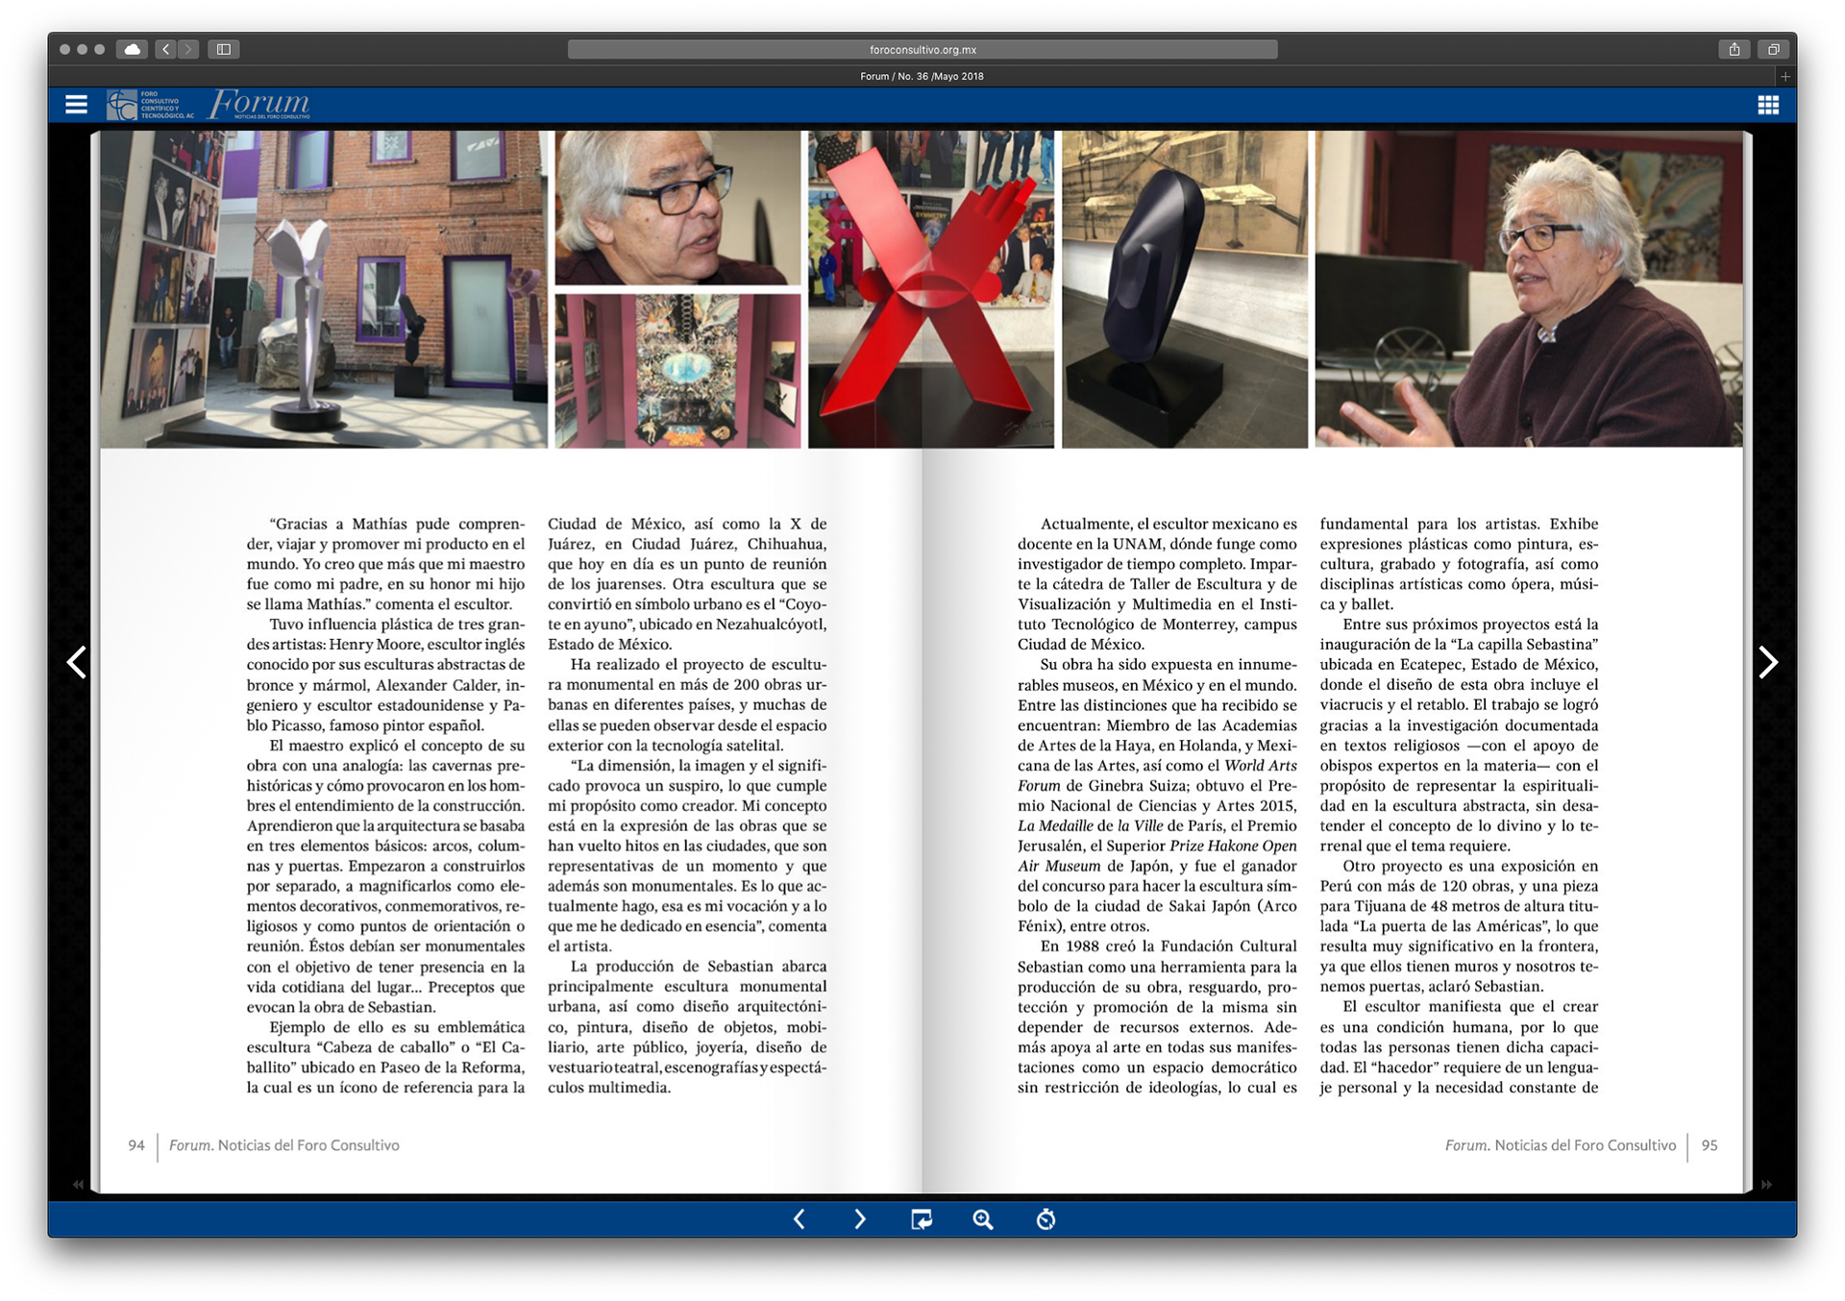Show all tabs overview button
The image size is (1845, 1301).
(1773, 49)
